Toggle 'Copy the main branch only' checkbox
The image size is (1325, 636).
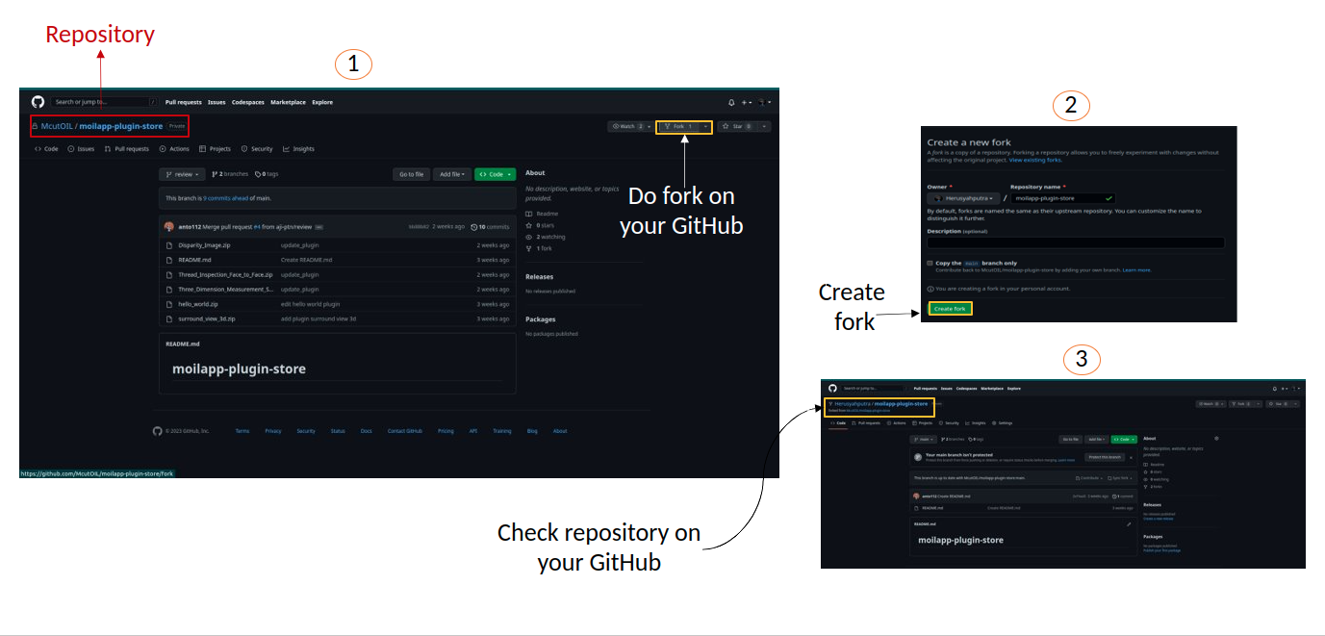click(x=930, y=263)
